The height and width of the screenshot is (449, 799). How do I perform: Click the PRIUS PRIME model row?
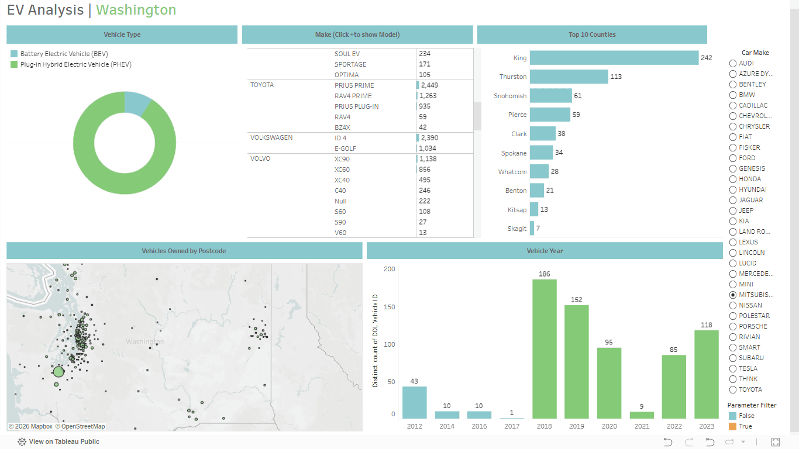354,85
